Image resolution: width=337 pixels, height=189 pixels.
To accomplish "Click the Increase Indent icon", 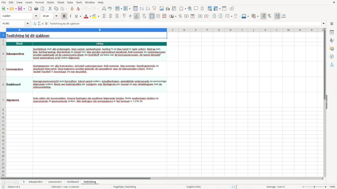I will click(214, 16).
